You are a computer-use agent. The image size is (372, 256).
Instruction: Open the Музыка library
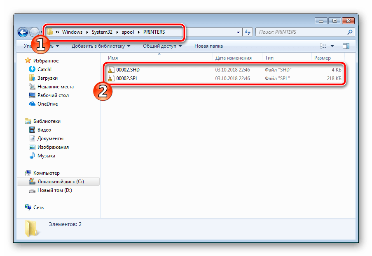pos(46,156)
